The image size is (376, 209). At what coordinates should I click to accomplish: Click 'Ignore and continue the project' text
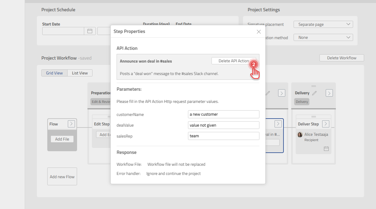174,173
